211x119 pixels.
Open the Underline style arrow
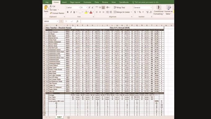[x=76, y=12]
